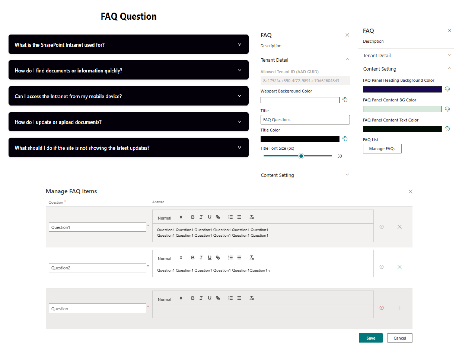Open Normal format dropdown in Question1 editor
The height and width of the screenshot is (350, 462).
pyautogui.click(x=170, y=218)
